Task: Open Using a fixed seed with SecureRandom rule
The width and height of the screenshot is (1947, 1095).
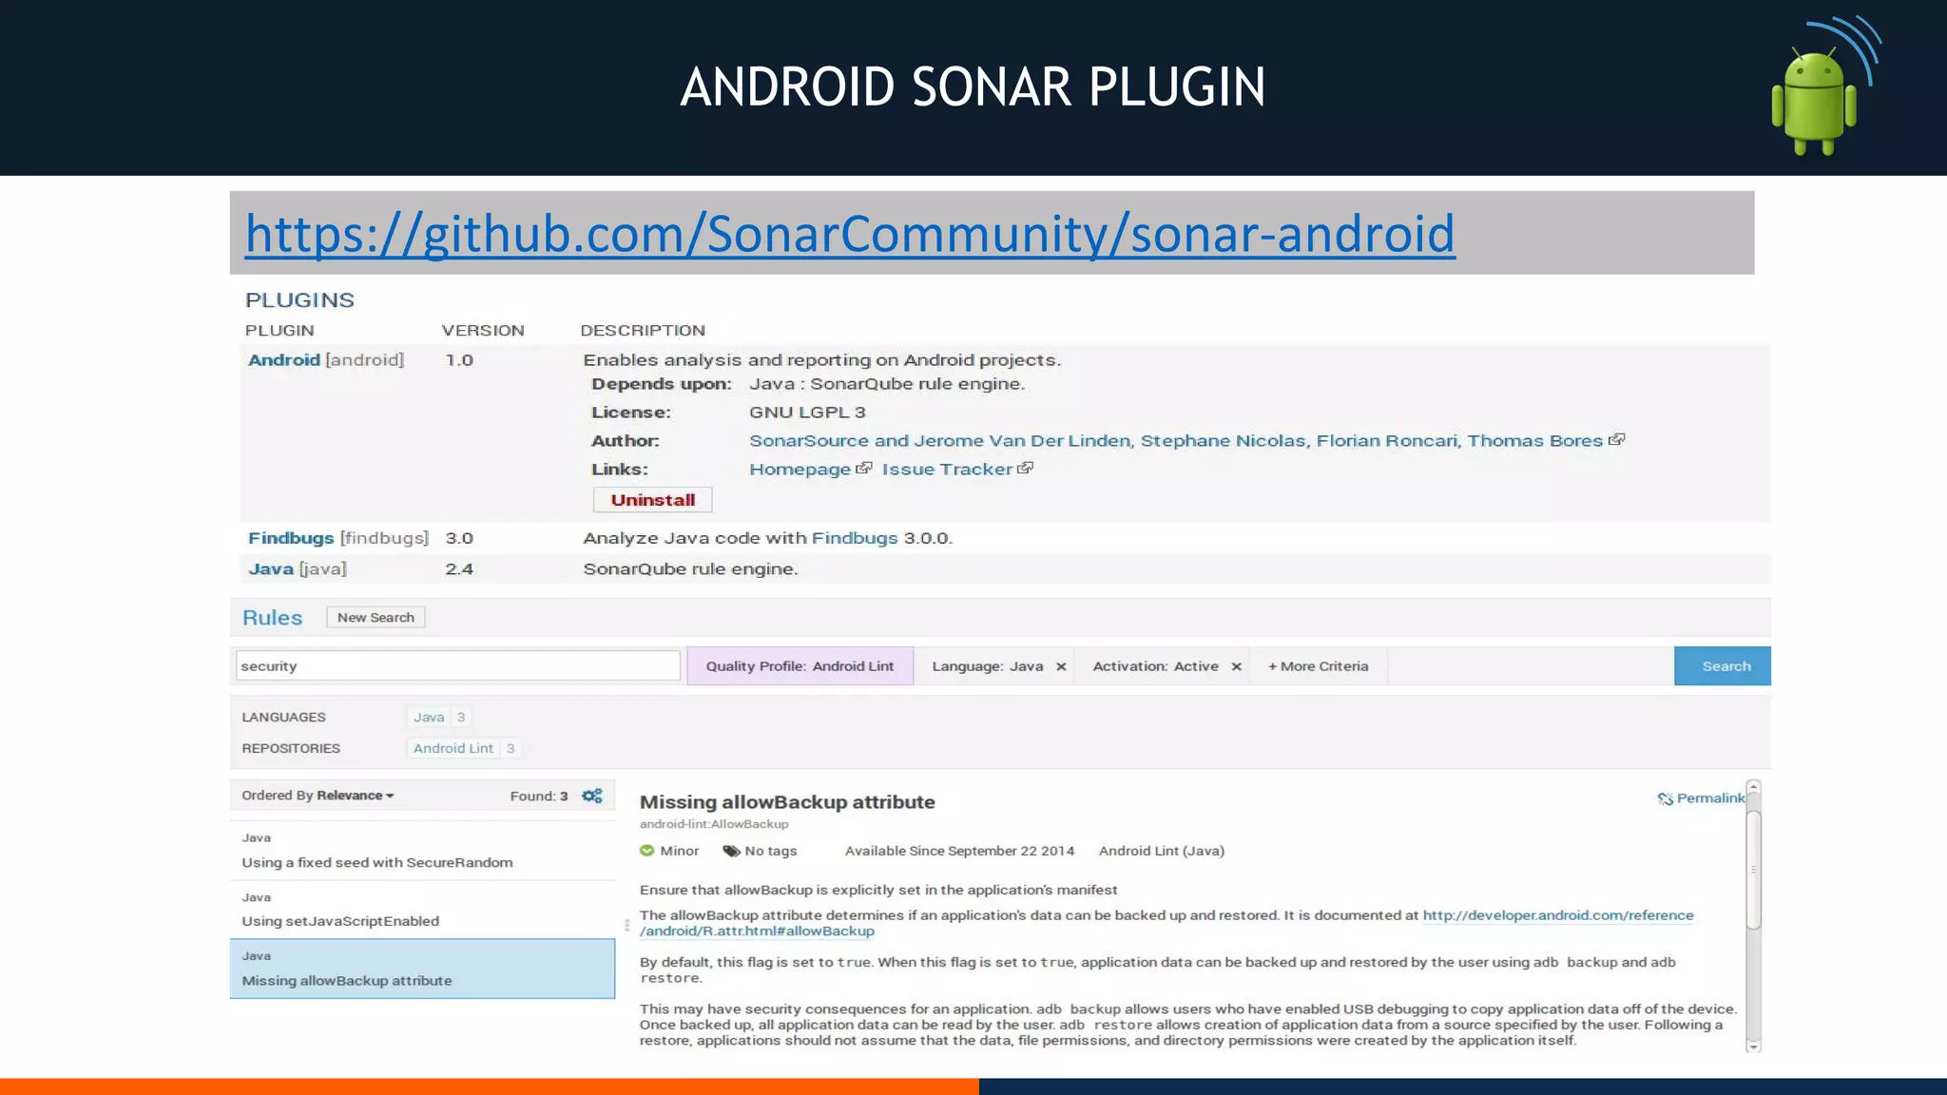Action: tap(376, 862)
